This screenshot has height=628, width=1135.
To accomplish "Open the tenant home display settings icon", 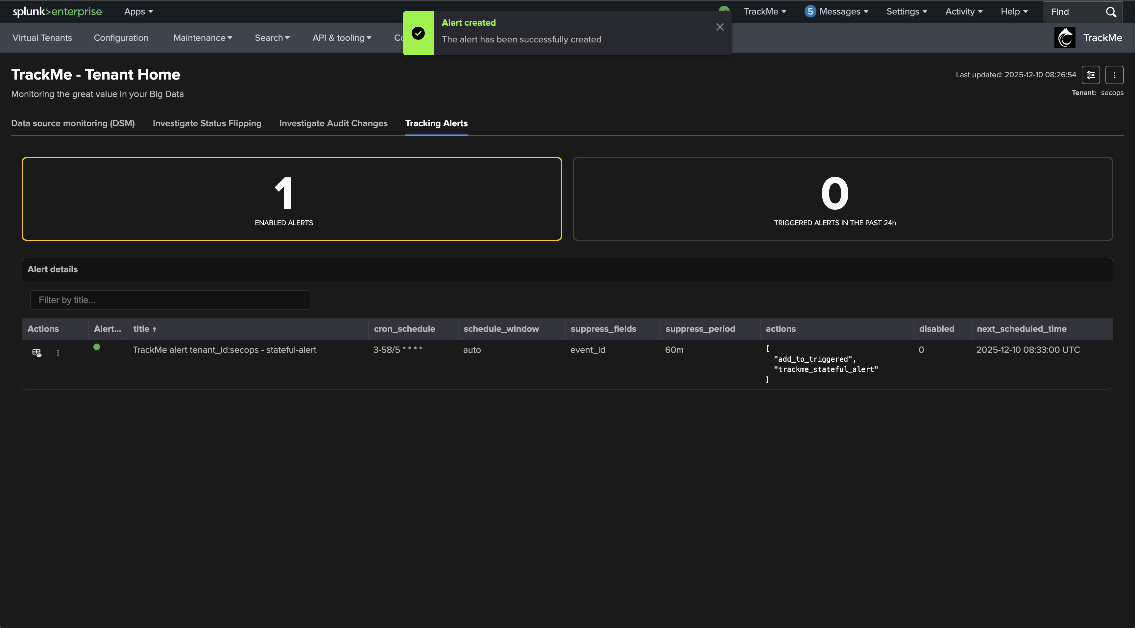I will coord(1091,75).
